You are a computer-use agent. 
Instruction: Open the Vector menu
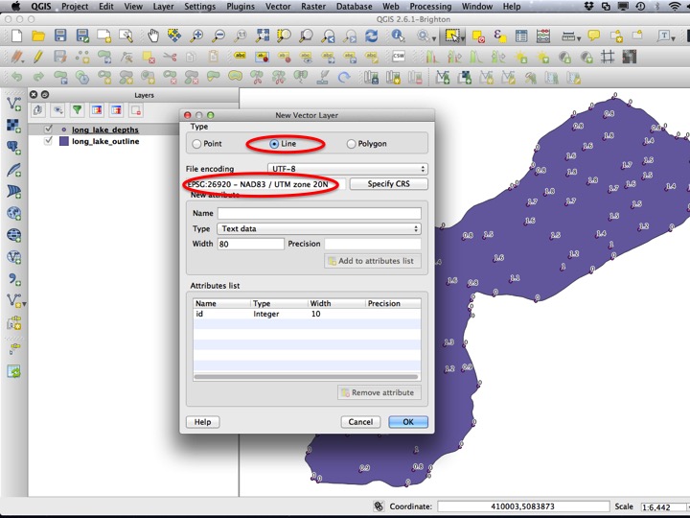click(278, 6)
